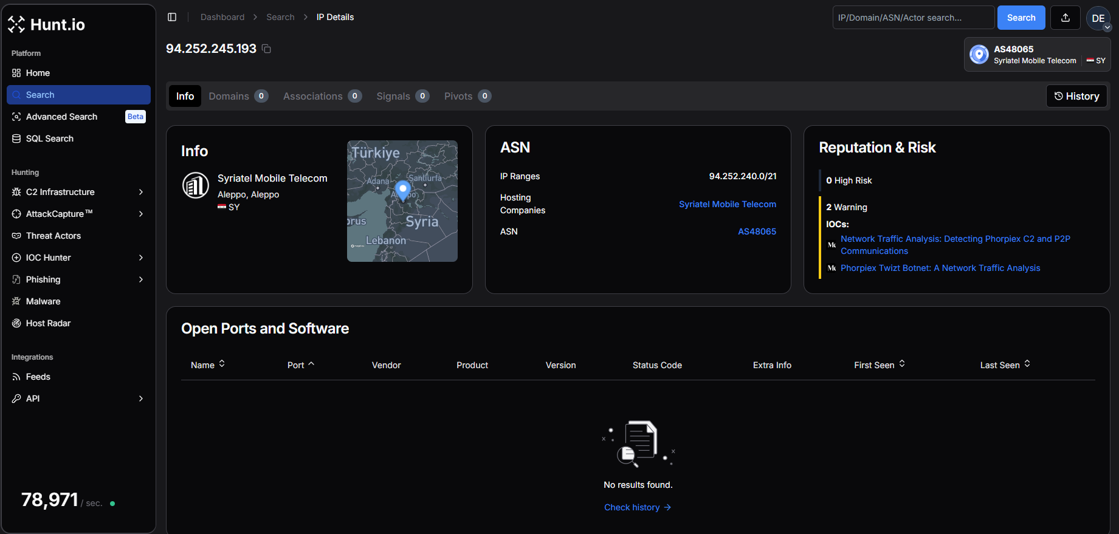Image resolution: width=1119 pixels, height=534 pixels.
Task: Open the Syriatel Mobile Telecom hosting link
Action: click(728, 204)
